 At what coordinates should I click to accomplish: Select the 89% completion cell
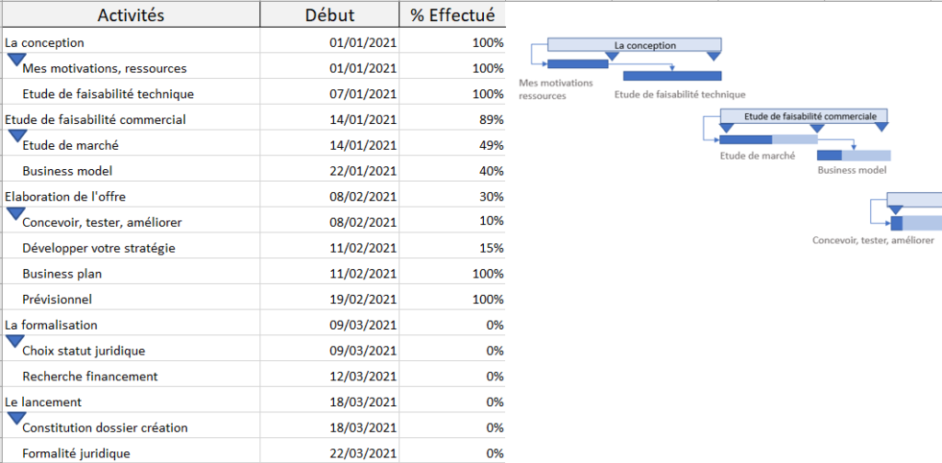[x=452, y=119]
